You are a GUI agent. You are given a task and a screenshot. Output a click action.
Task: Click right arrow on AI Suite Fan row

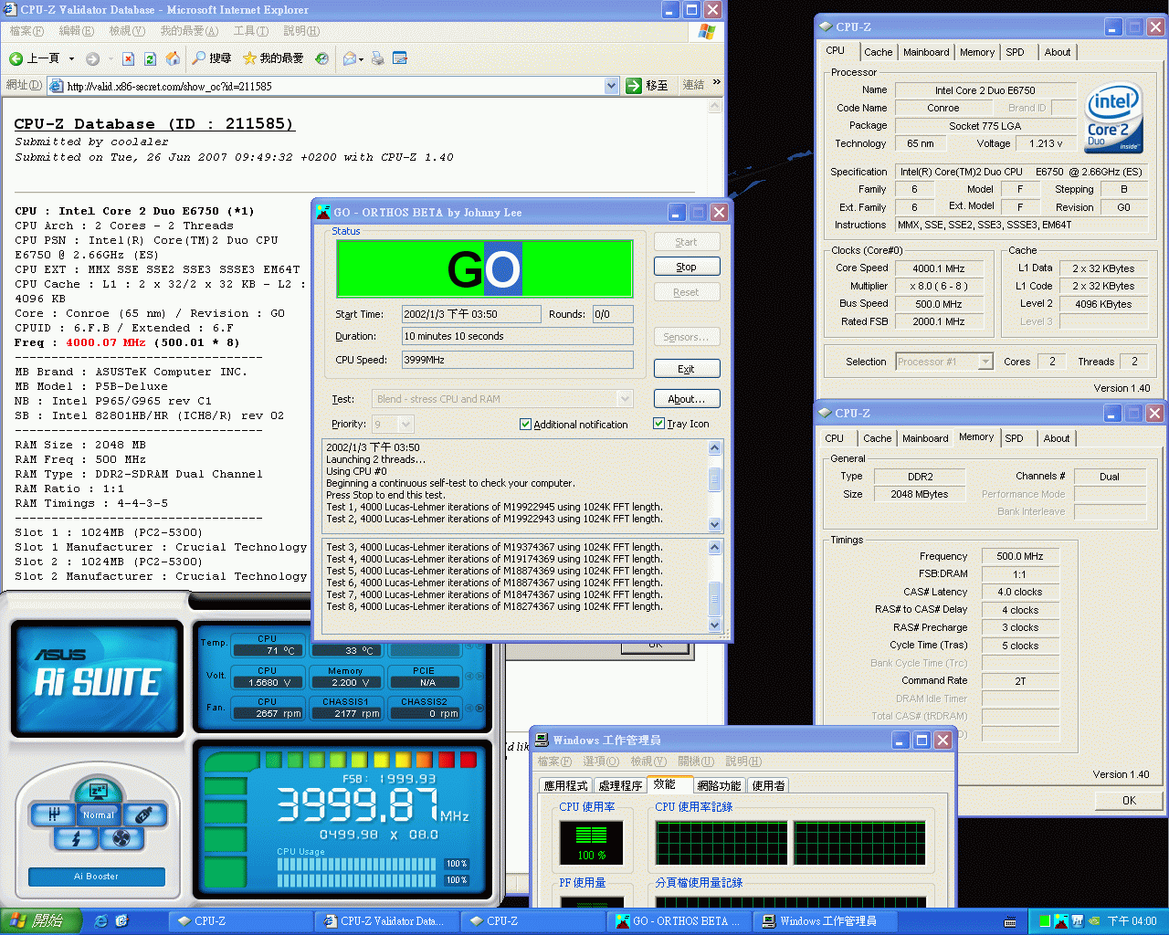pos(480,707)
